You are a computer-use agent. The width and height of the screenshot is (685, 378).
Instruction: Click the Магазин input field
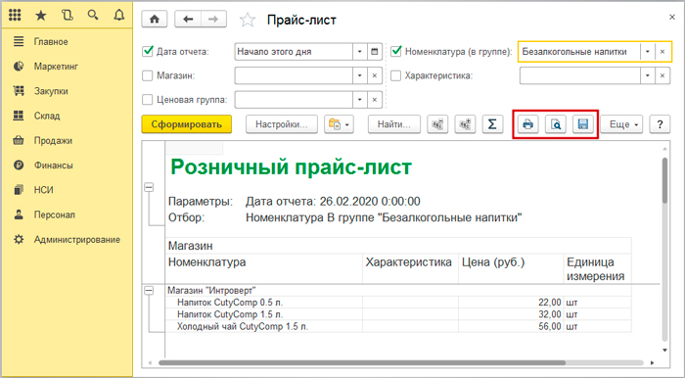click(x=294, y=75)
